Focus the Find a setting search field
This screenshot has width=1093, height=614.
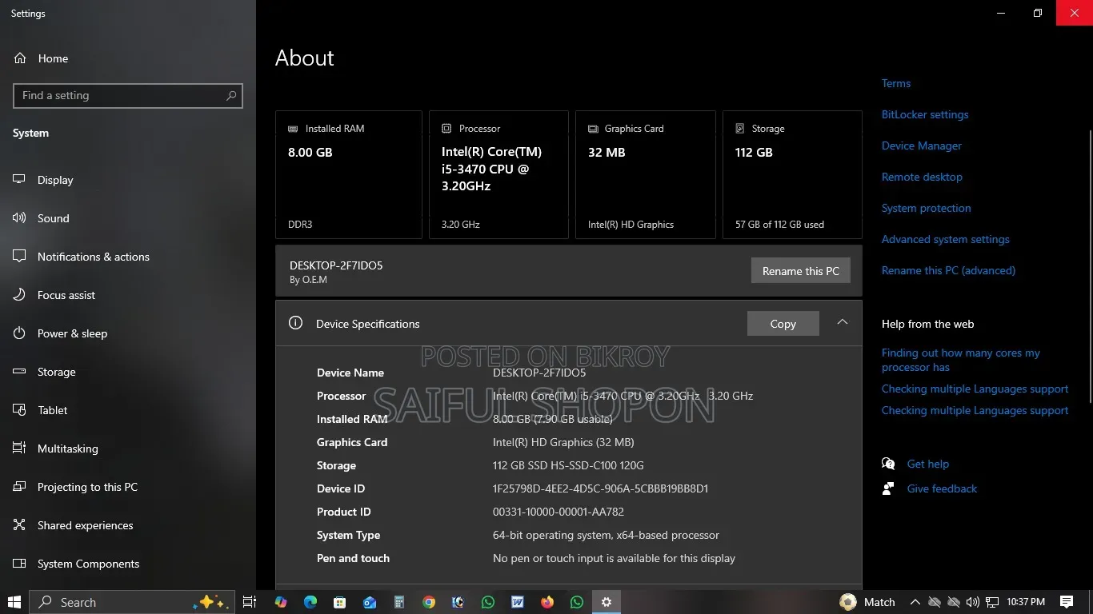click(x=128, y=96)
